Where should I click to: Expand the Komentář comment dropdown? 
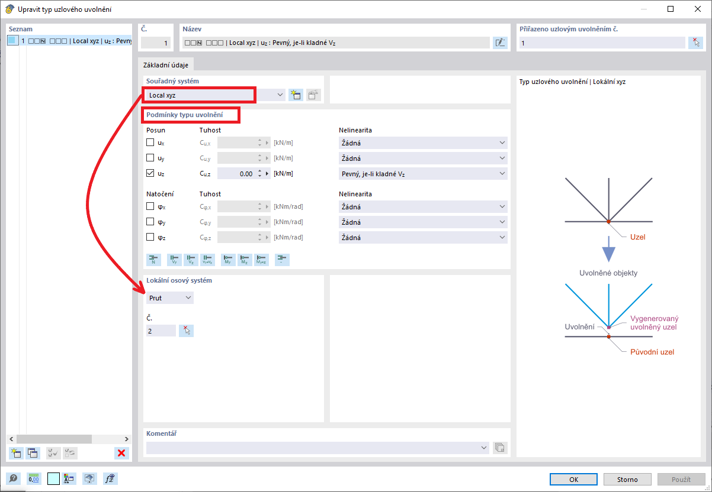(318, 448)
